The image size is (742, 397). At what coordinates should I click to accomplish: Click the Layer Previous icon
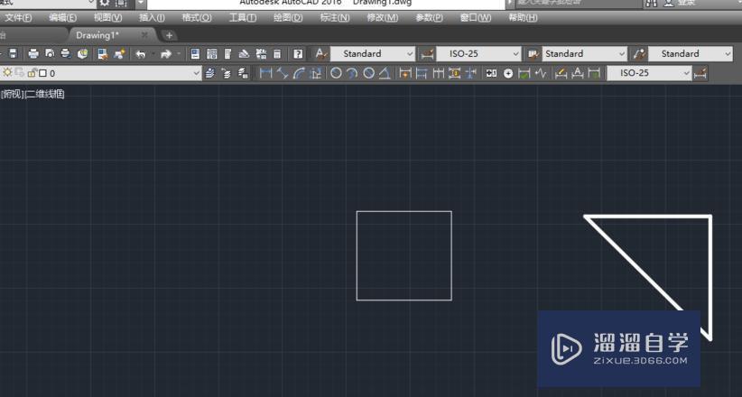pyautogui.click(x=243, y=73)
